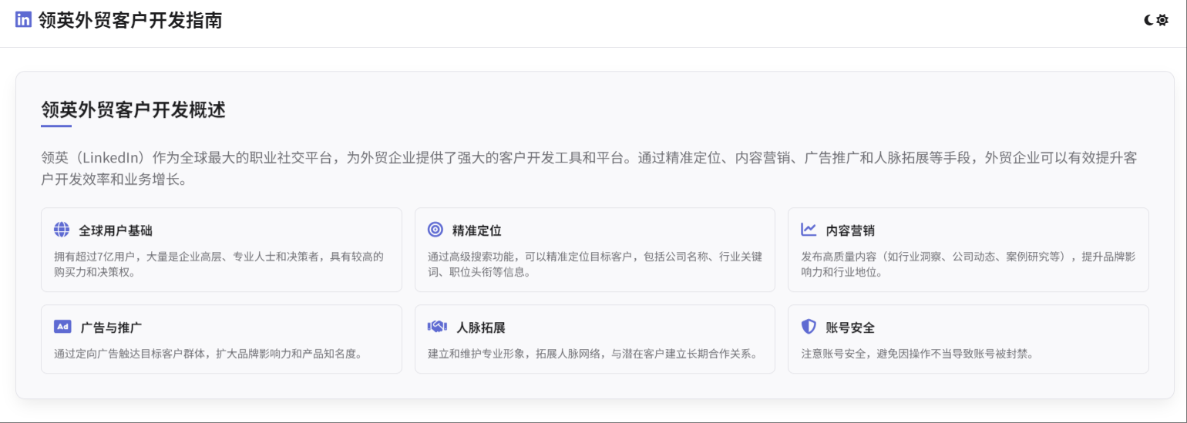Click the target icon beside 精准定位
1187x423 pixels.
pos(435,230)
